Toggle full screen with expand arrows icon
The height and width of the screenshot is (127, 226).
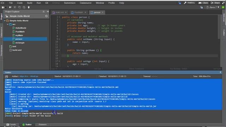pos(223,3)
